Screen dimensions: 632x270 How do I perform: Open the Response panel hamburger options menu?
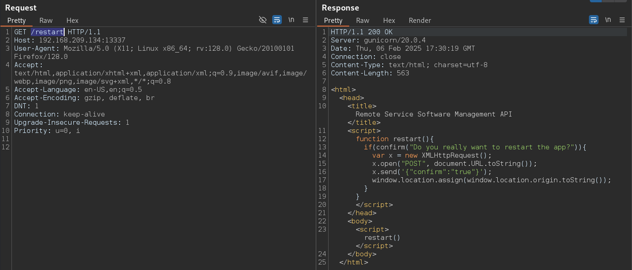click(622, 20)
